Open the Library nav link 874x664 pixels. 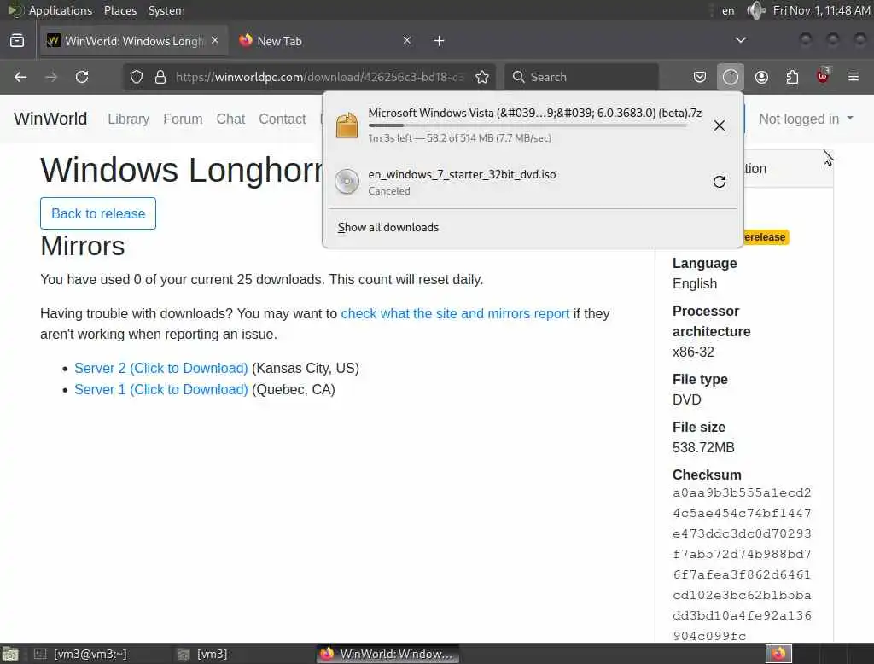click(x=129, y=119)
